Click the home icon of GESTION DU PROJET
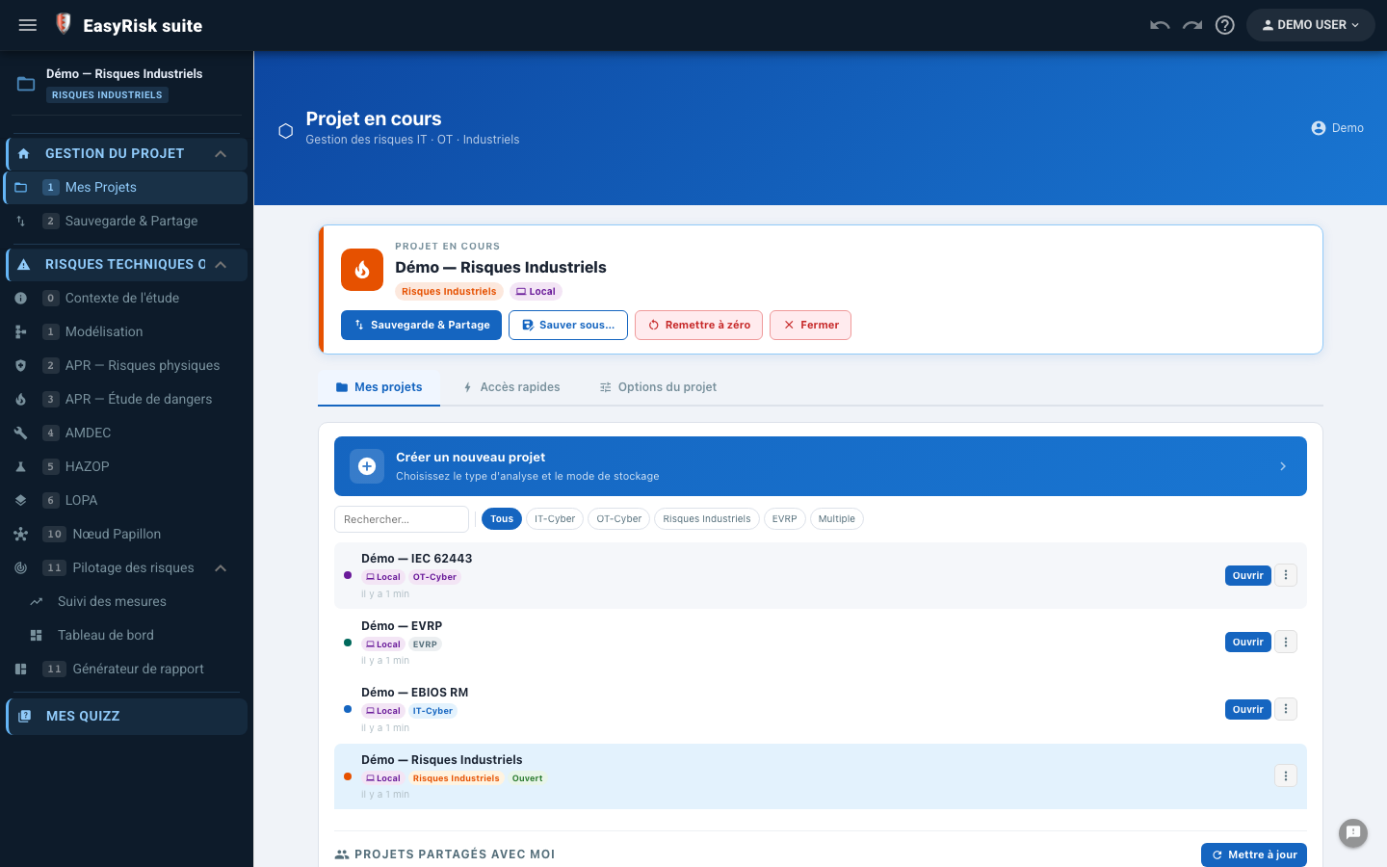 tap(24, 154)
